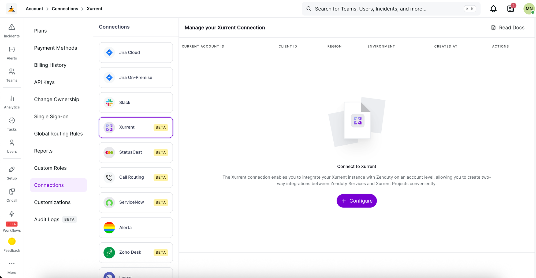Select the Call Routing connection

(136, 178)
